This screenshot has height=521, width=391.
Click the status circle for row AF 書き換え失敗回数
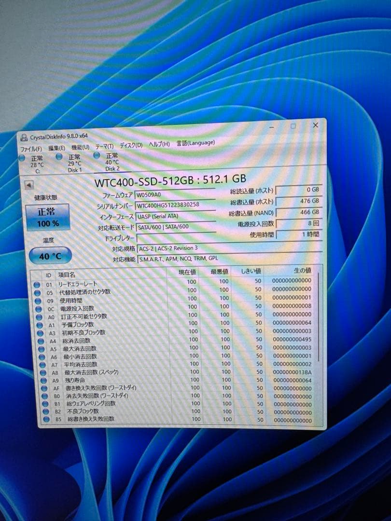[44, 388]
